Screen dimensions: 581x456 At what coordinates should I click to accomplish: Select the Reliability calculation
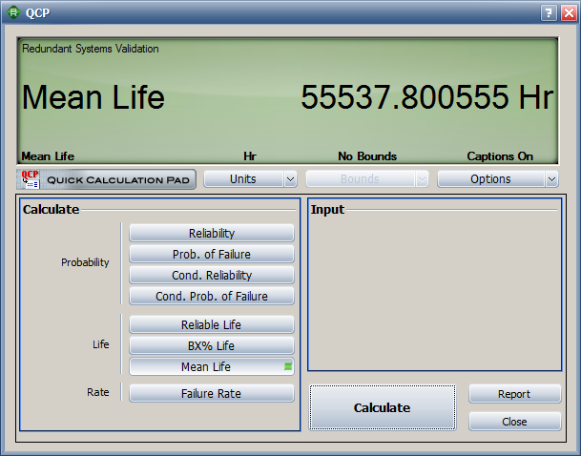pyautogui.click(x=212, y=233)
